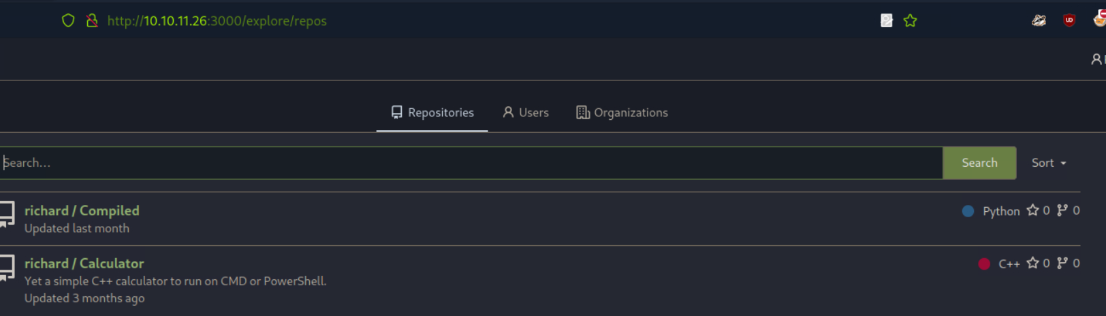Expand the Sort dropdown
This screenshot has width=1106, height=316.
tap(1049, 163)
